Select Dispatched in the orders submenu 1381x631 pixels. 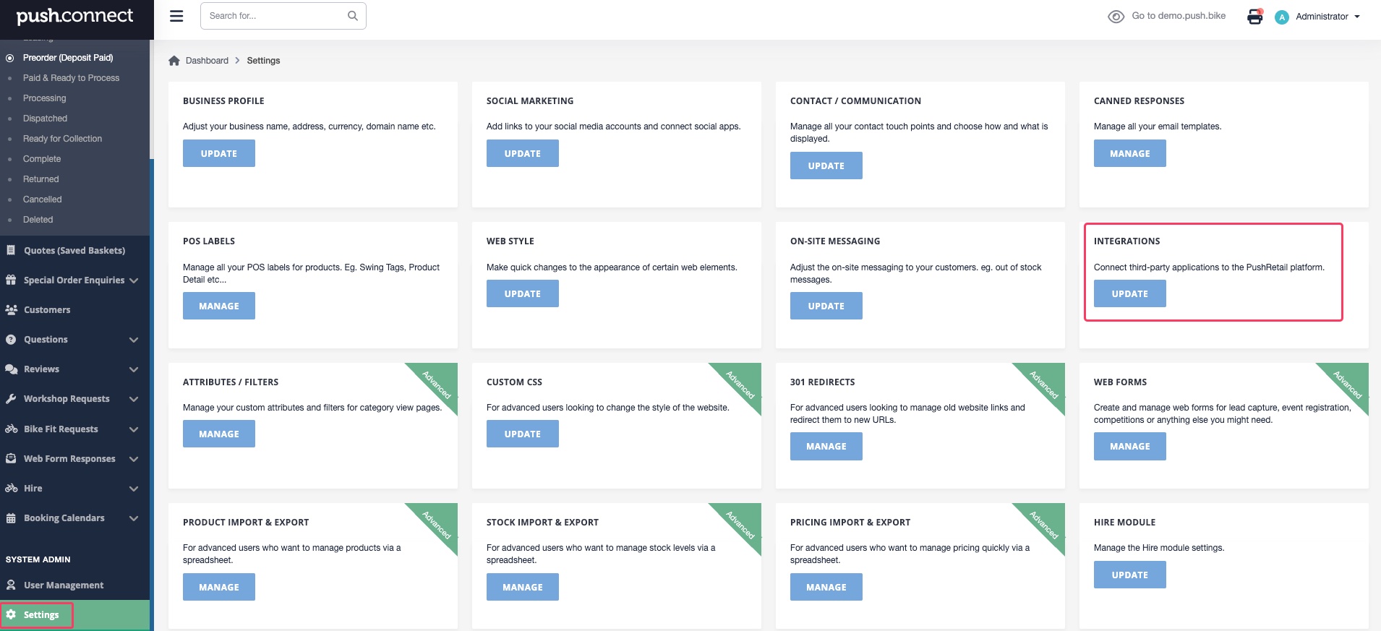45,119
